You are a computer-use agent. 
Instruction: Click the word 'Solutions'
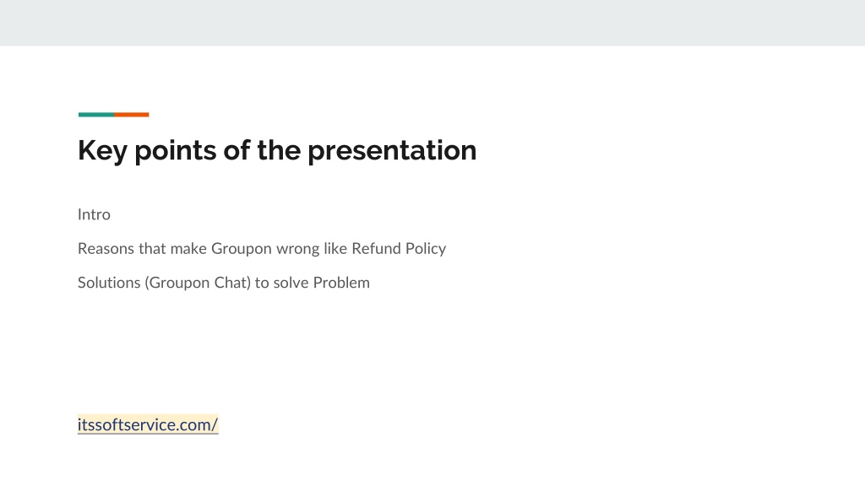(109, 283)
